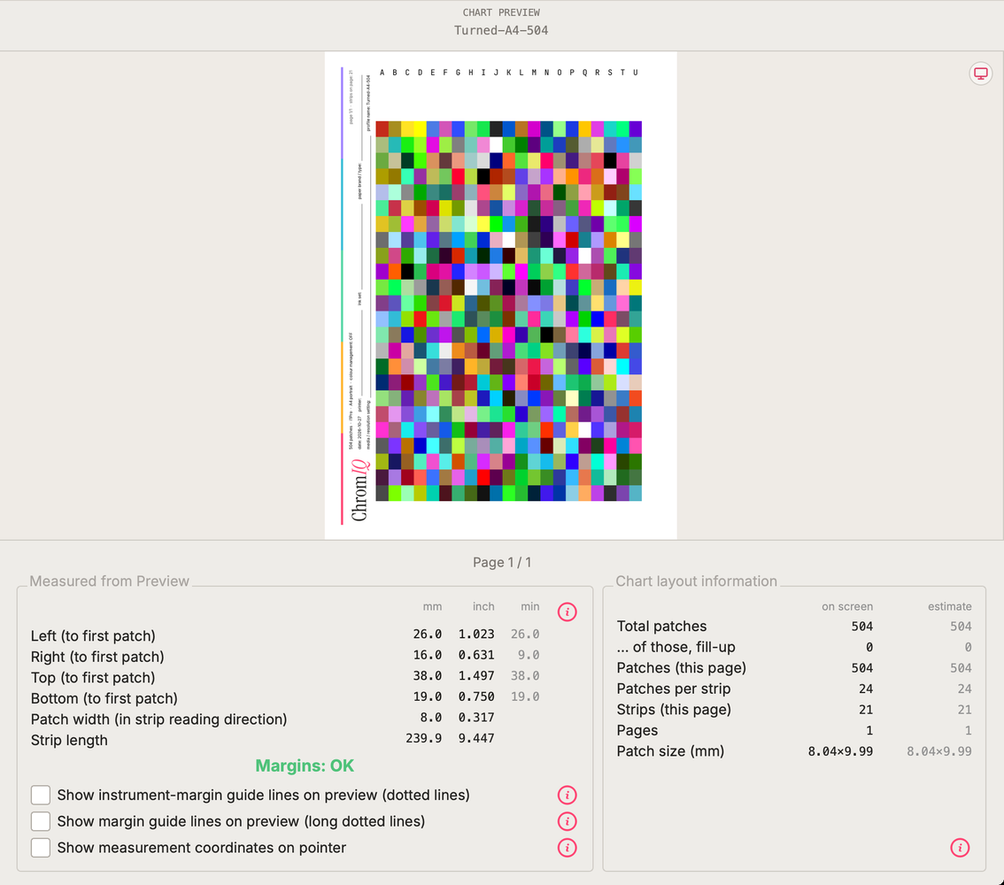Click the Patches (this page) label
Viewport: 1004px width, 885px height.
coord(682,667)
